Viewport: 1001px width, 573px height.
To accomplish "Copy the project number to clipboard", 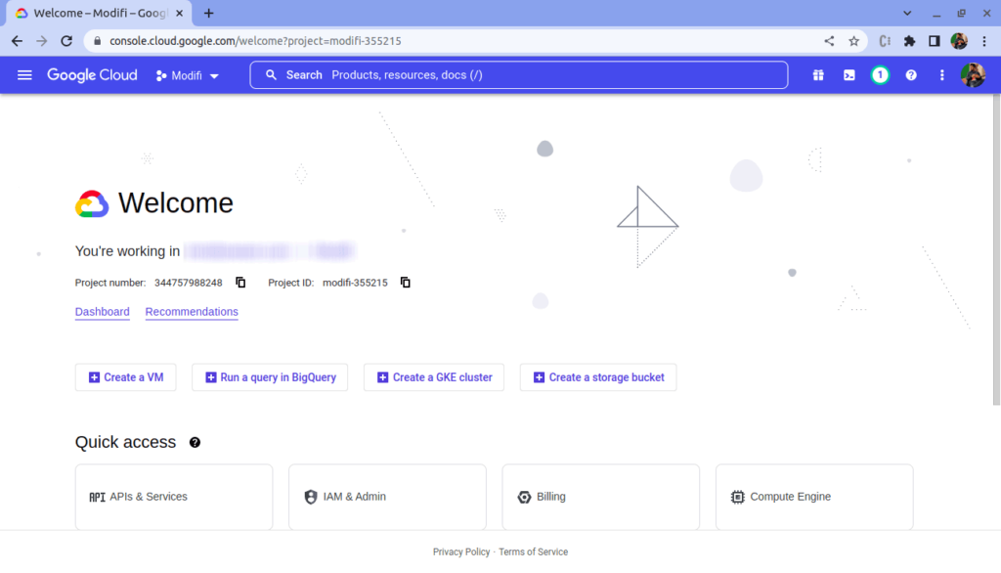I will [x=240, y=283].
